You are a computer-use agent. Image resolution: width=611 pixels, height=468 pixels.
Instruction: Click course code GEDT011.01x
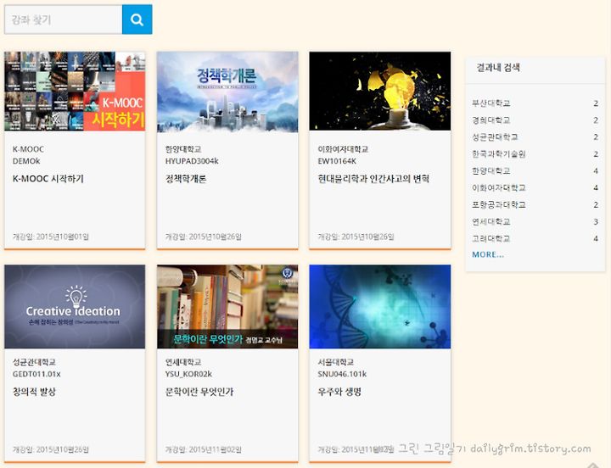point(36,374)
